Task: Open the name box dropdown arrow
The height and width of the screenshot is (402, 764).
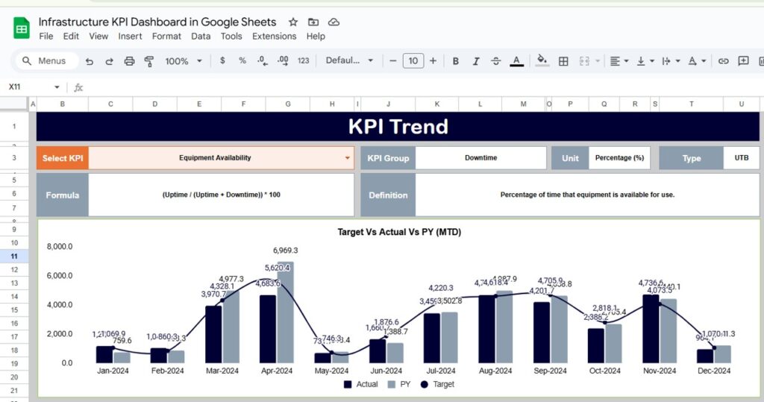Action: (57, 87)
